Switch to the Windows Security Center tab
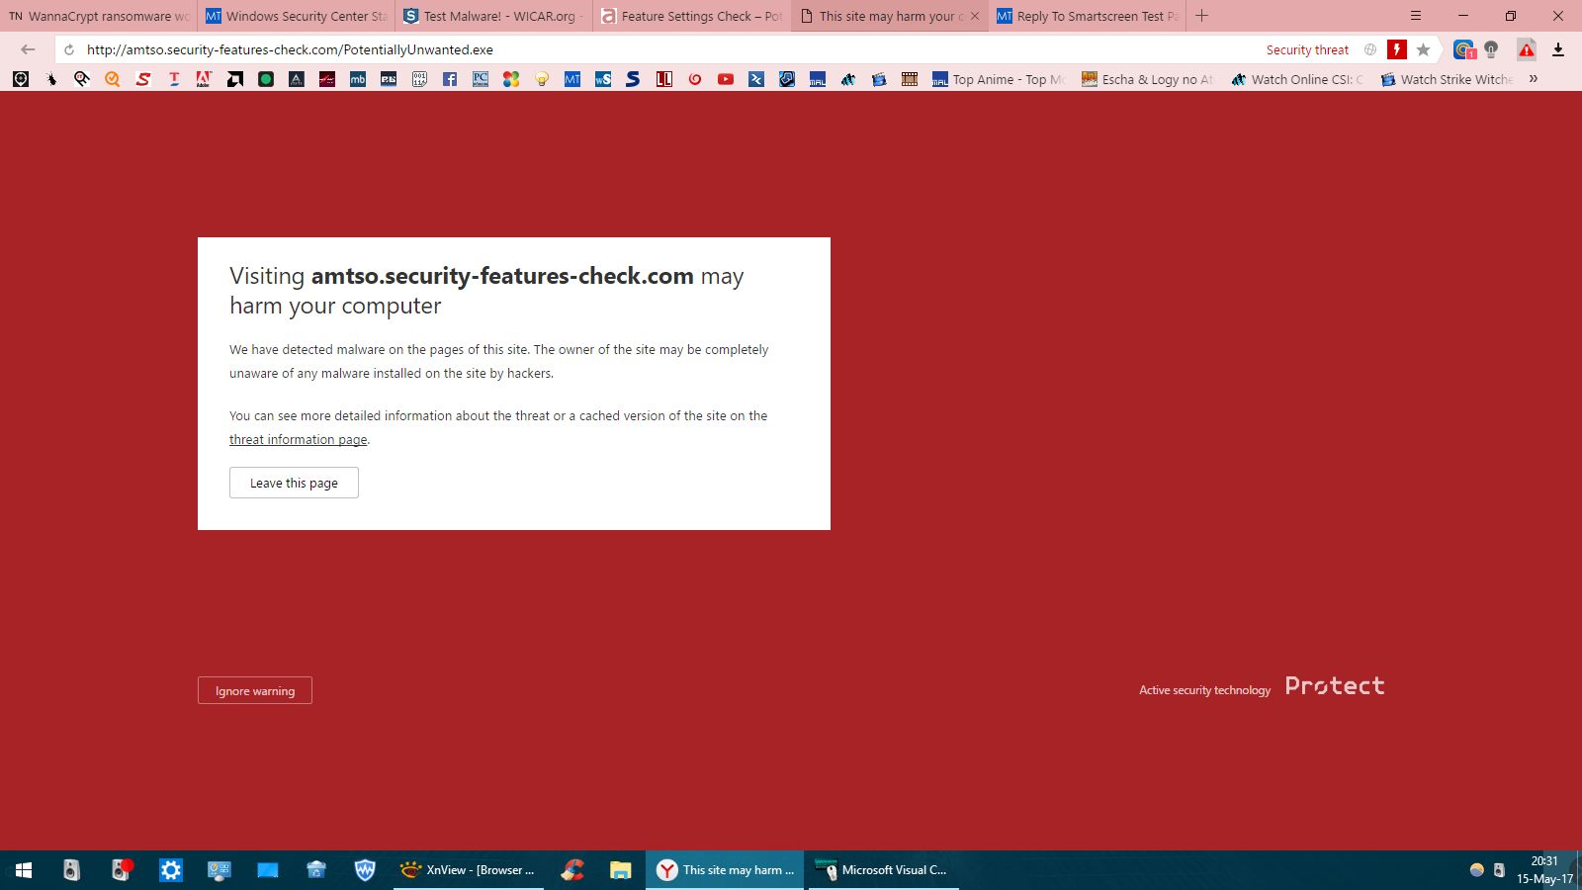The image size is (1582, 890). click(x=297, y=16)
